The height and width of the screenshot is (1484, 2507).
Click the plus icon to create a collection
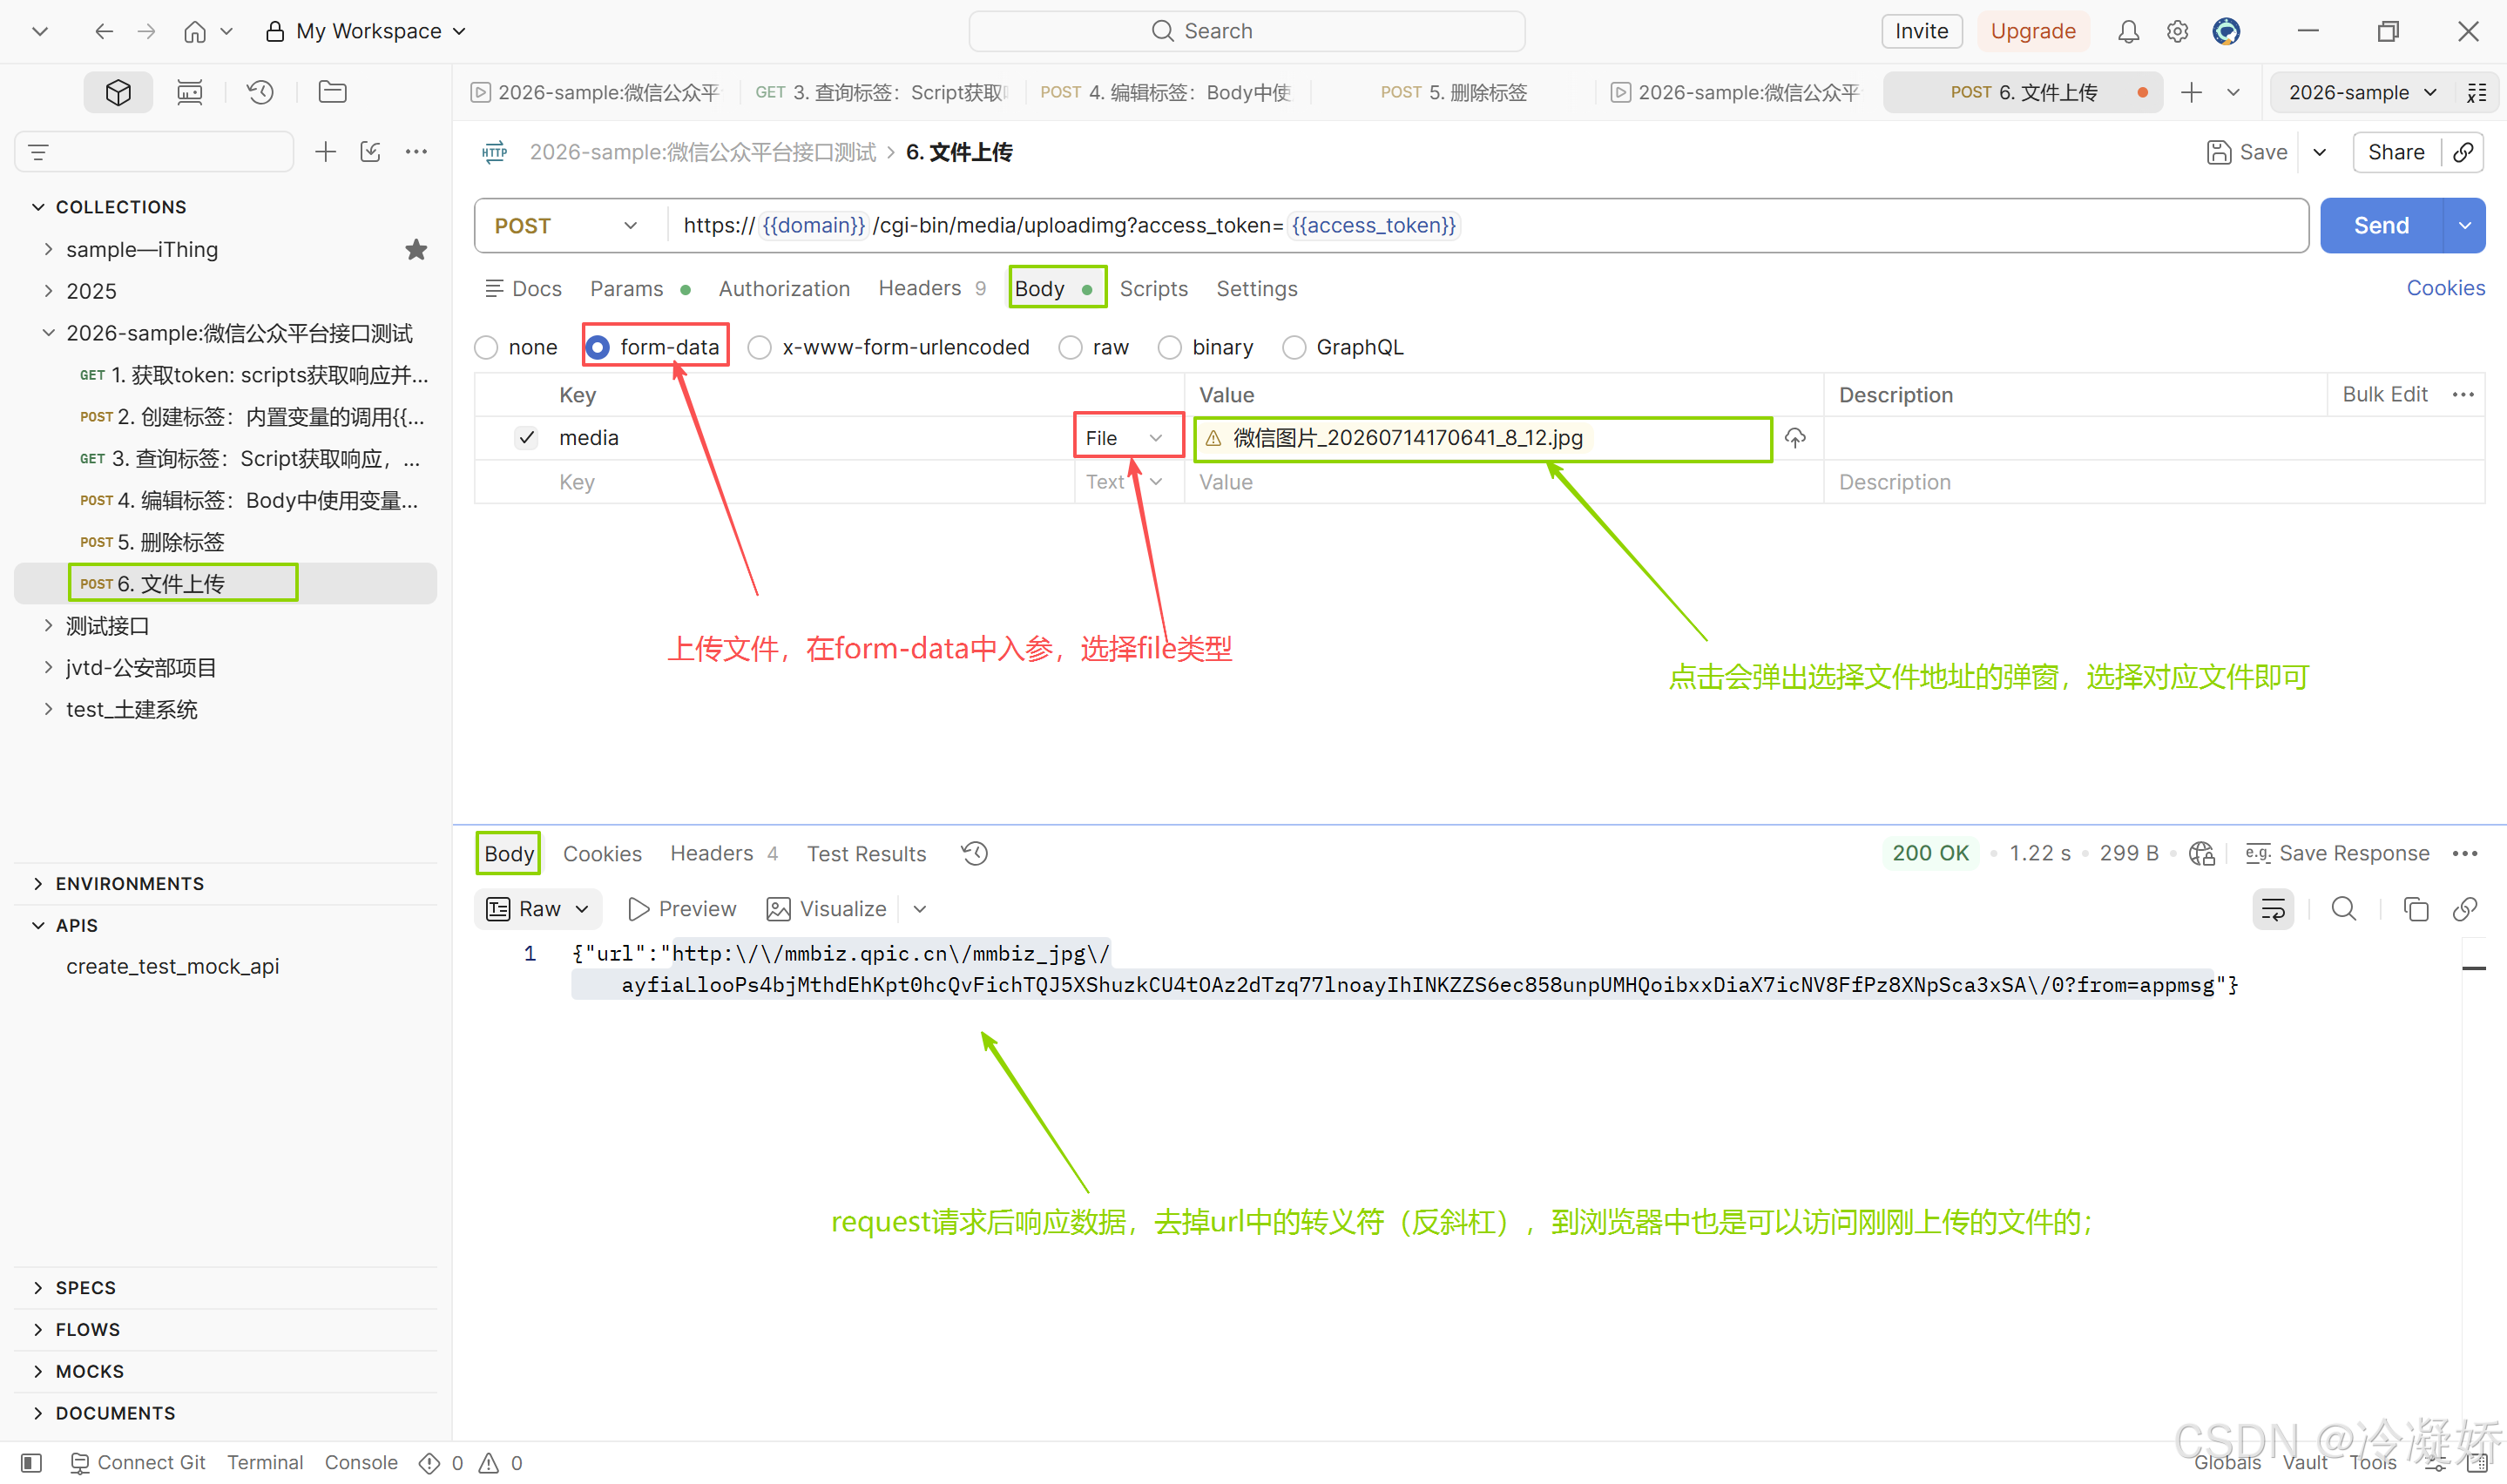point(325,152)
